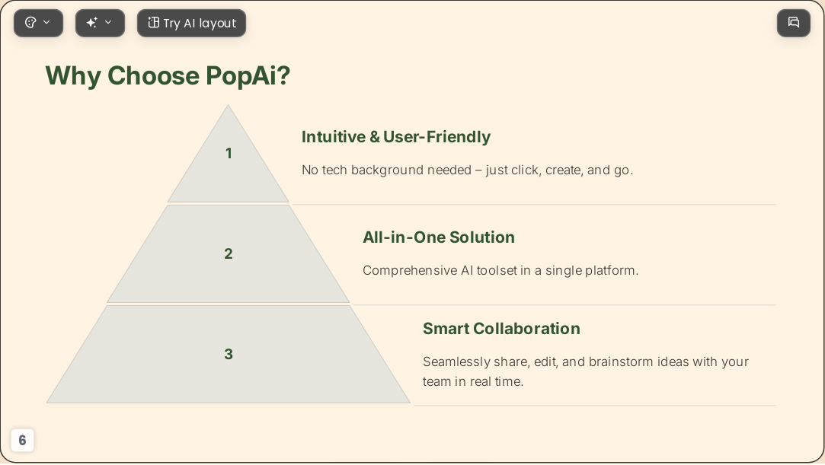825x465 pixels.
Task: Click the number 1 label in pyramid
Action: coord(229,154)
